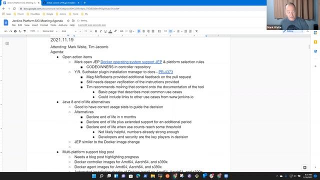Open the zoom level dropdown

(34, 31)
